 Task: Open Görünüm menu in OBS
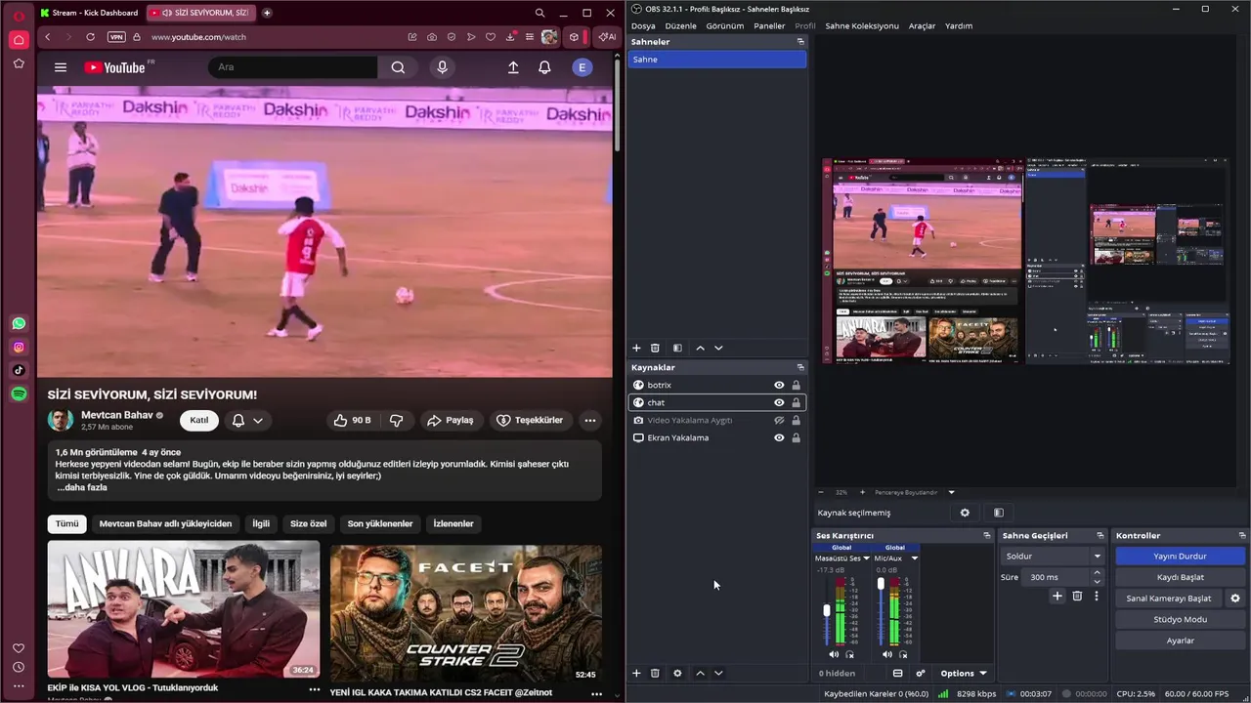725,25
